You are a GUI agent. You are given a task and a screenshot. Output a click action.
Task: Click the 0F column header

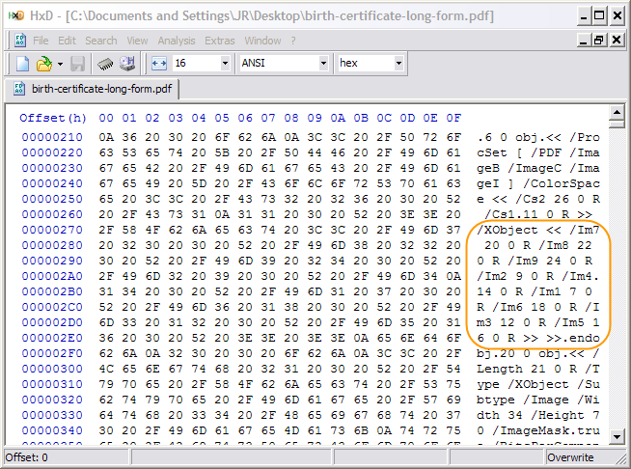pos(453,118)
